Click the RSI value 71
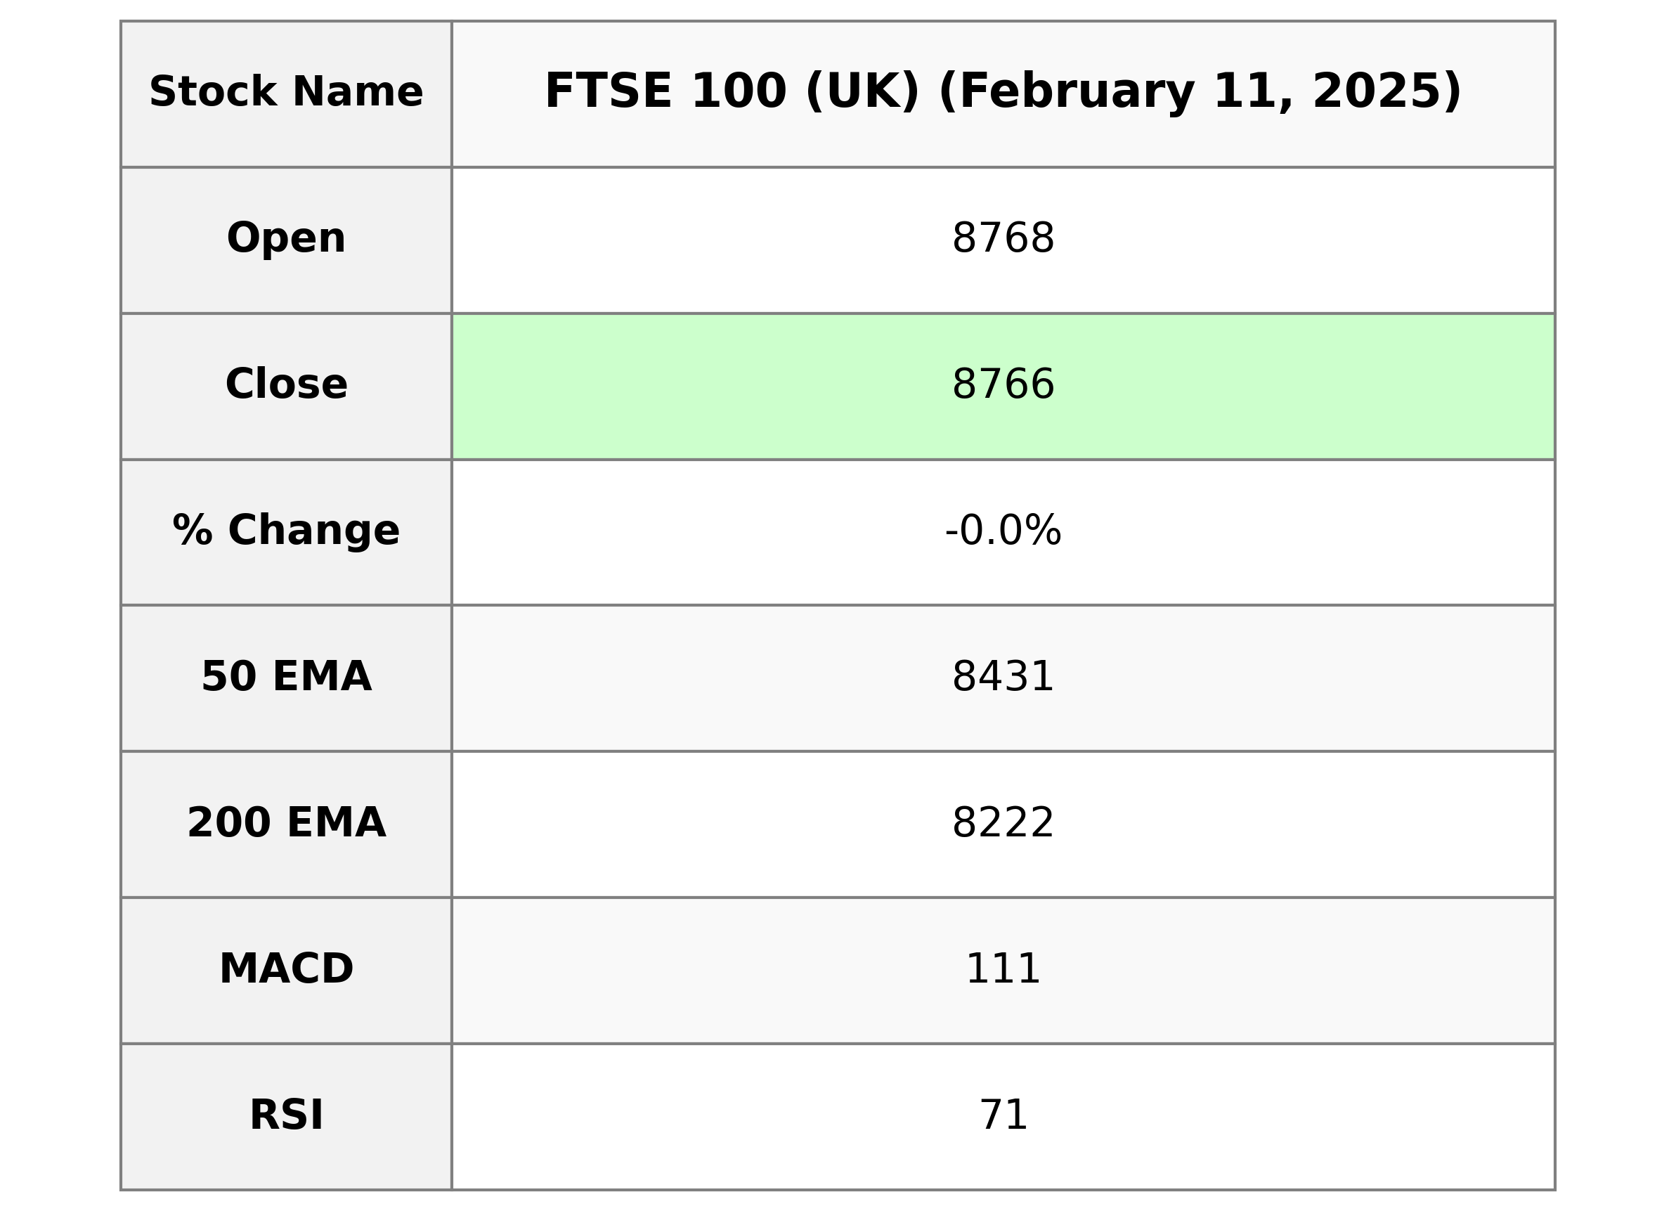1676x1211 pixels. coord(1003,1115)
